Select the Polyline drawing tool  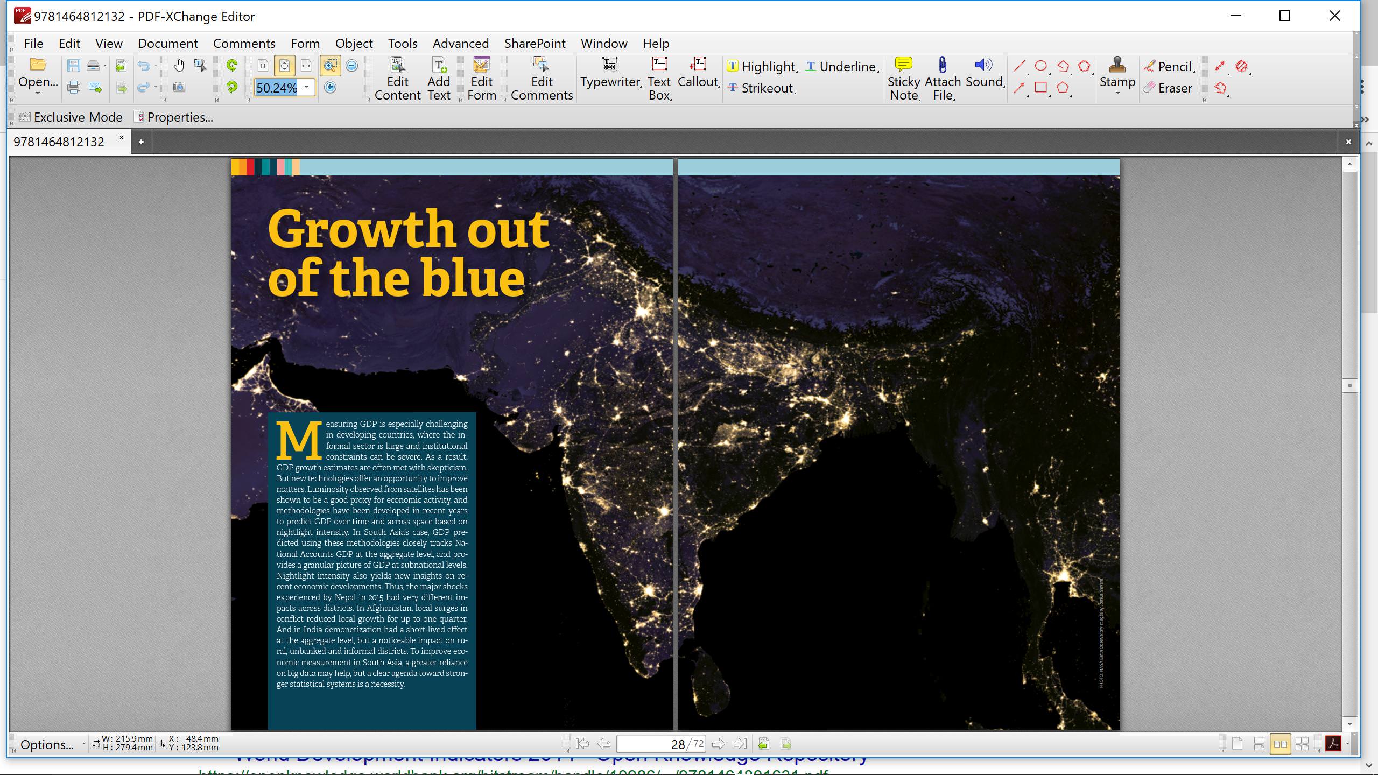(1063, 66)
